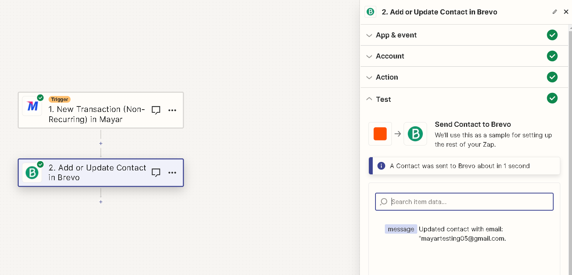Expand the Action section

pyautogui.click(x=464, y=77)
